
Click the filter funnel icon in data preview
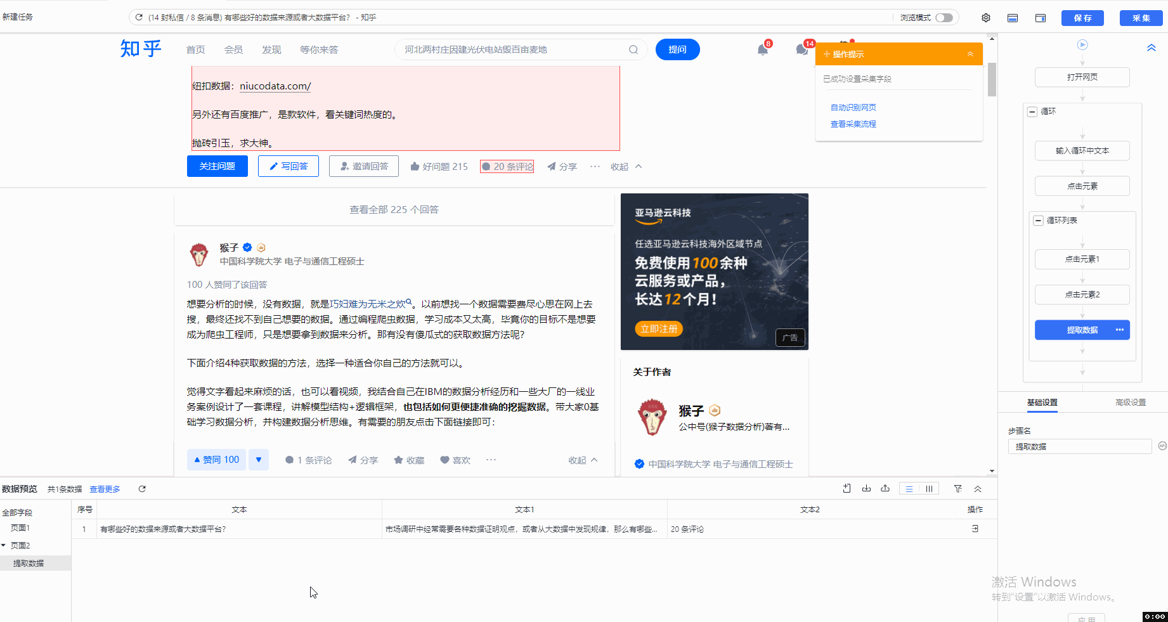[x=958, y=489]
